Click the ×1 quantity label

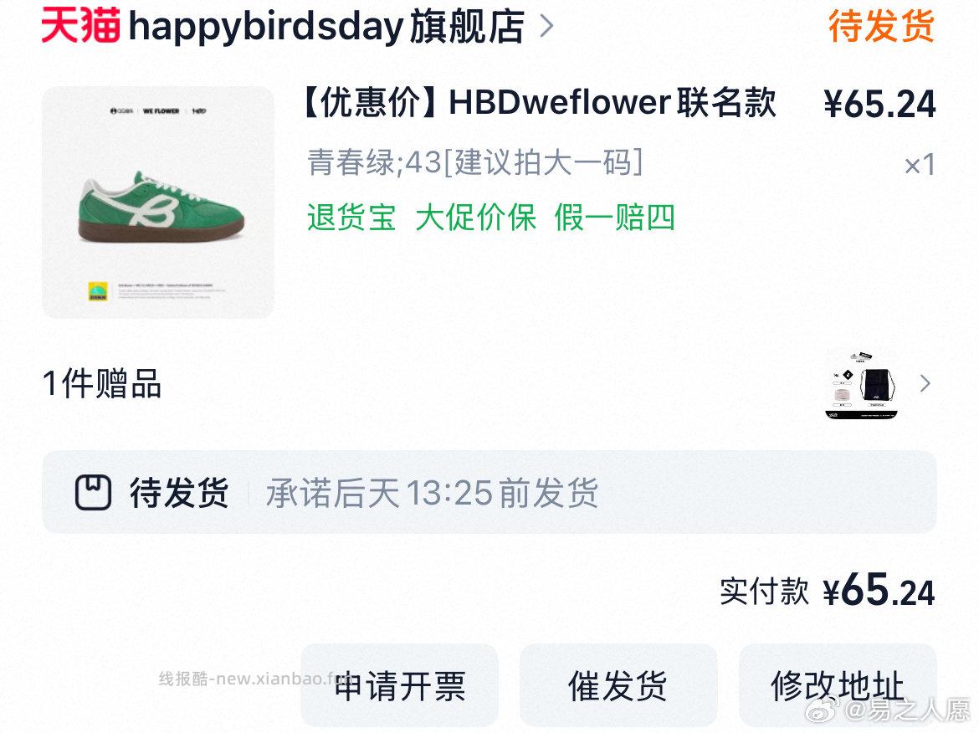click(x=920, y=165)
